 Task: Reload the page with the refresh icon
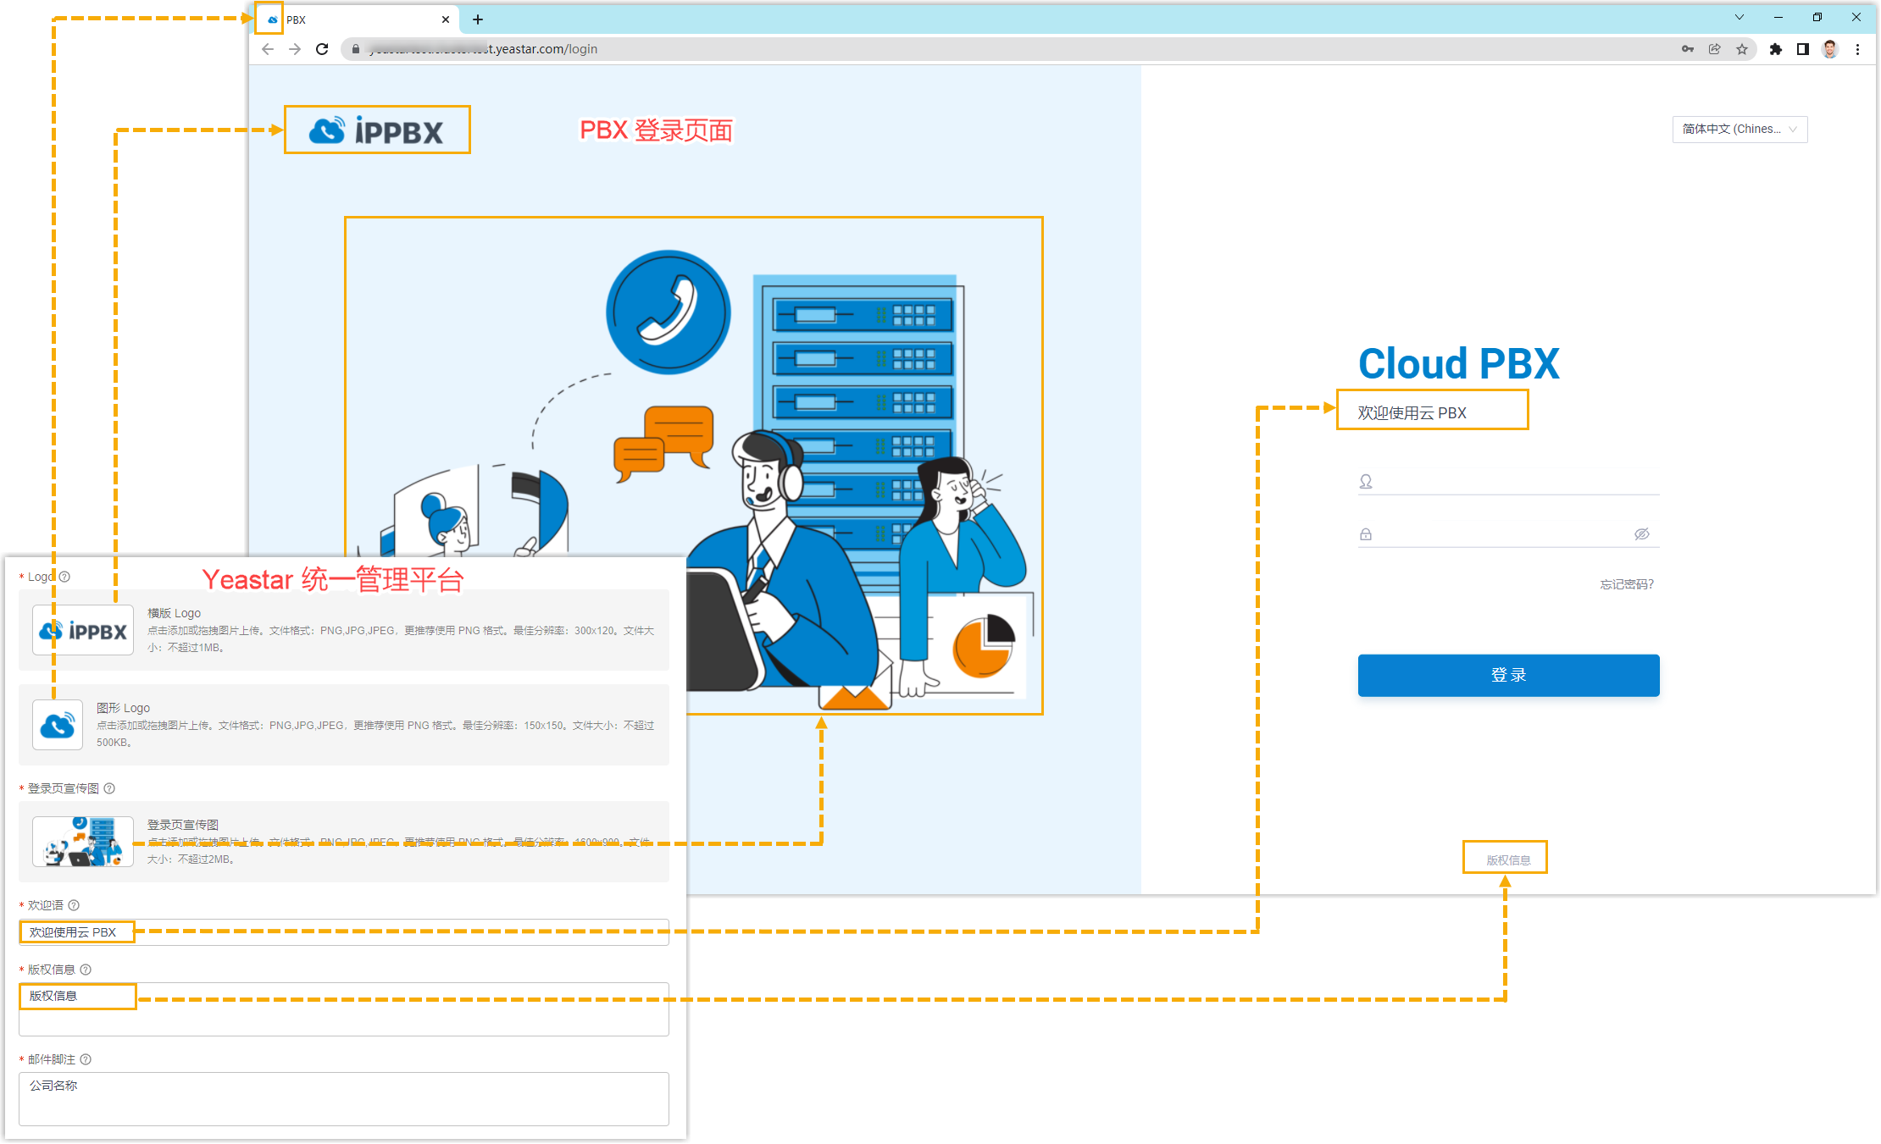[322, 49]
